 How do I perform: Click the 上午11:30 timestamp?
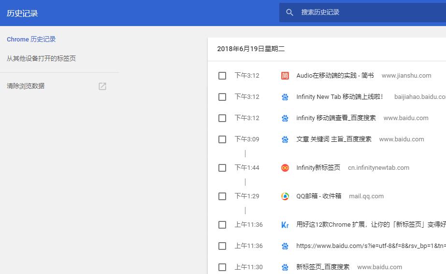pyautogui.click(x=248, y=267)
